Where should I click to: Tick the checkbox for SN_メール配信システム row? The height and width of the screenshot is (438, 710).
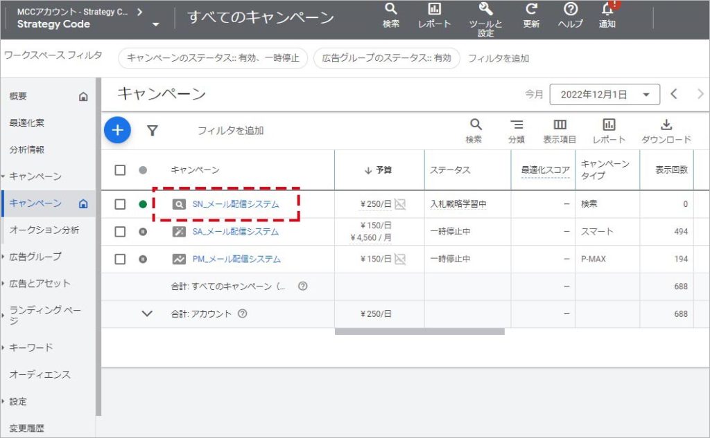120,204
